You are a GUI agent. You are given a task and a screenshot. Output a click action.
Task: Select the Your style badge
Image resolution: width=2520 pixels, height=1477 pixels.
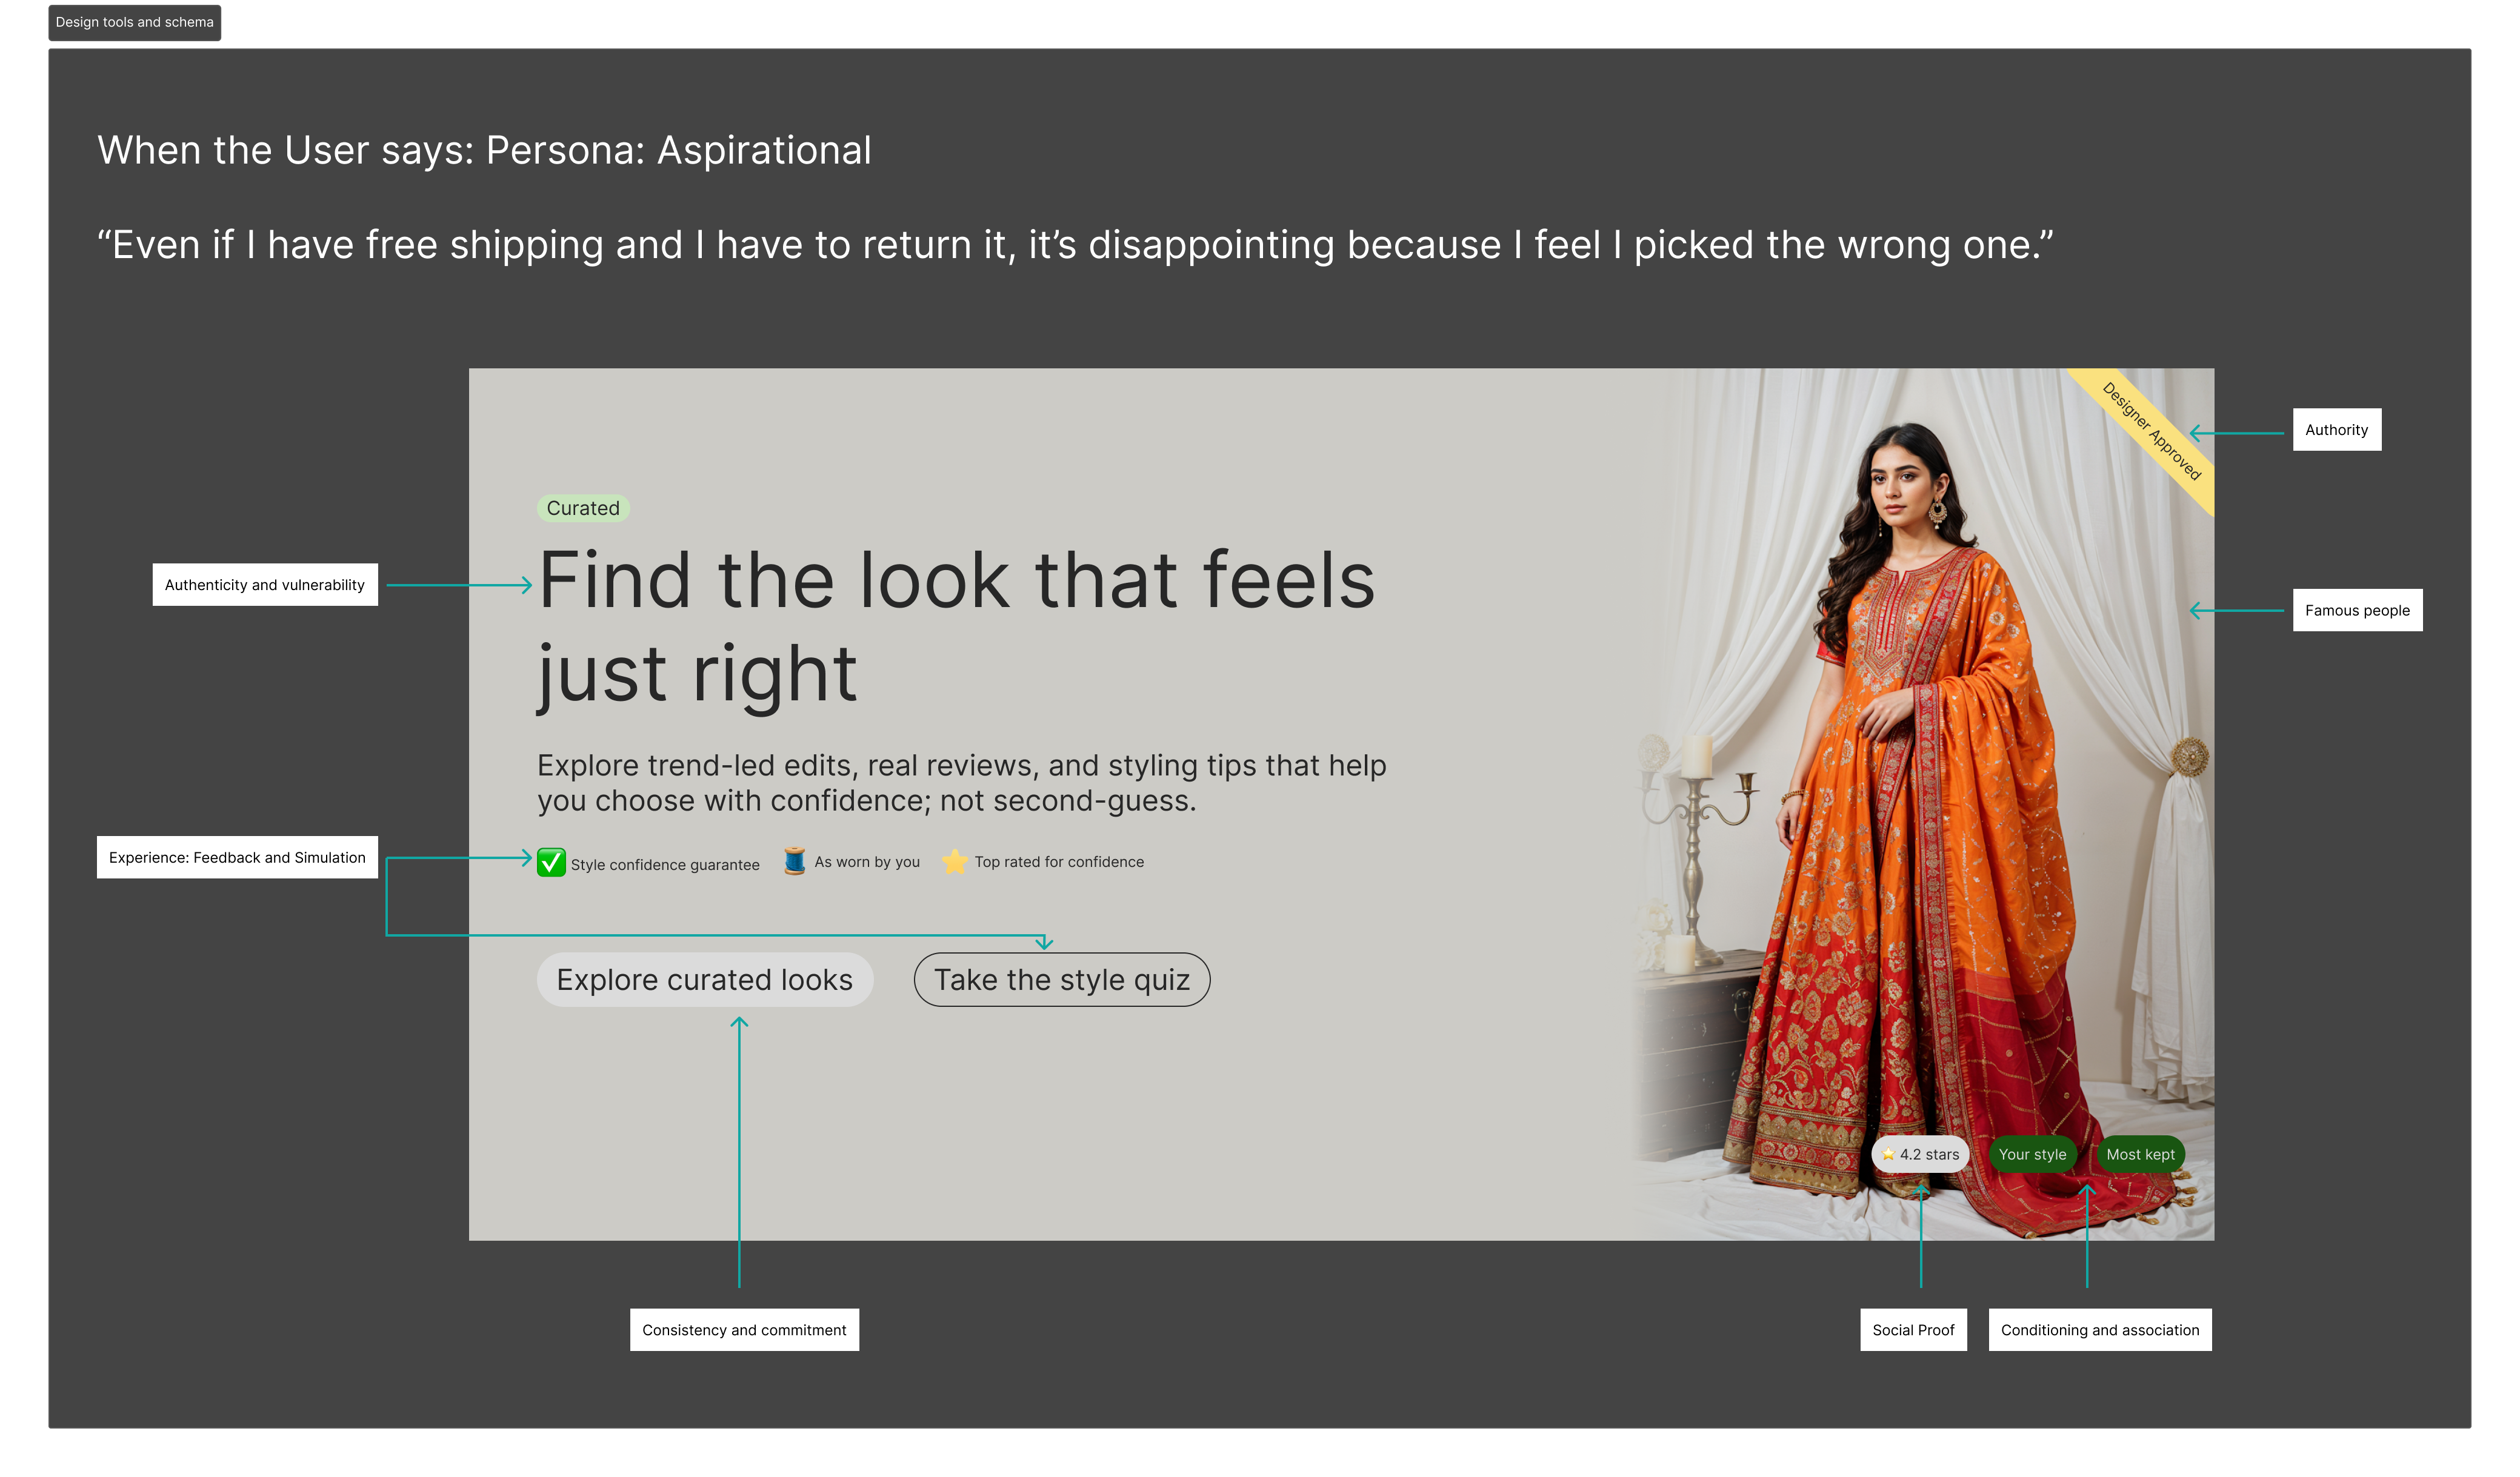pos(2032,1154)
